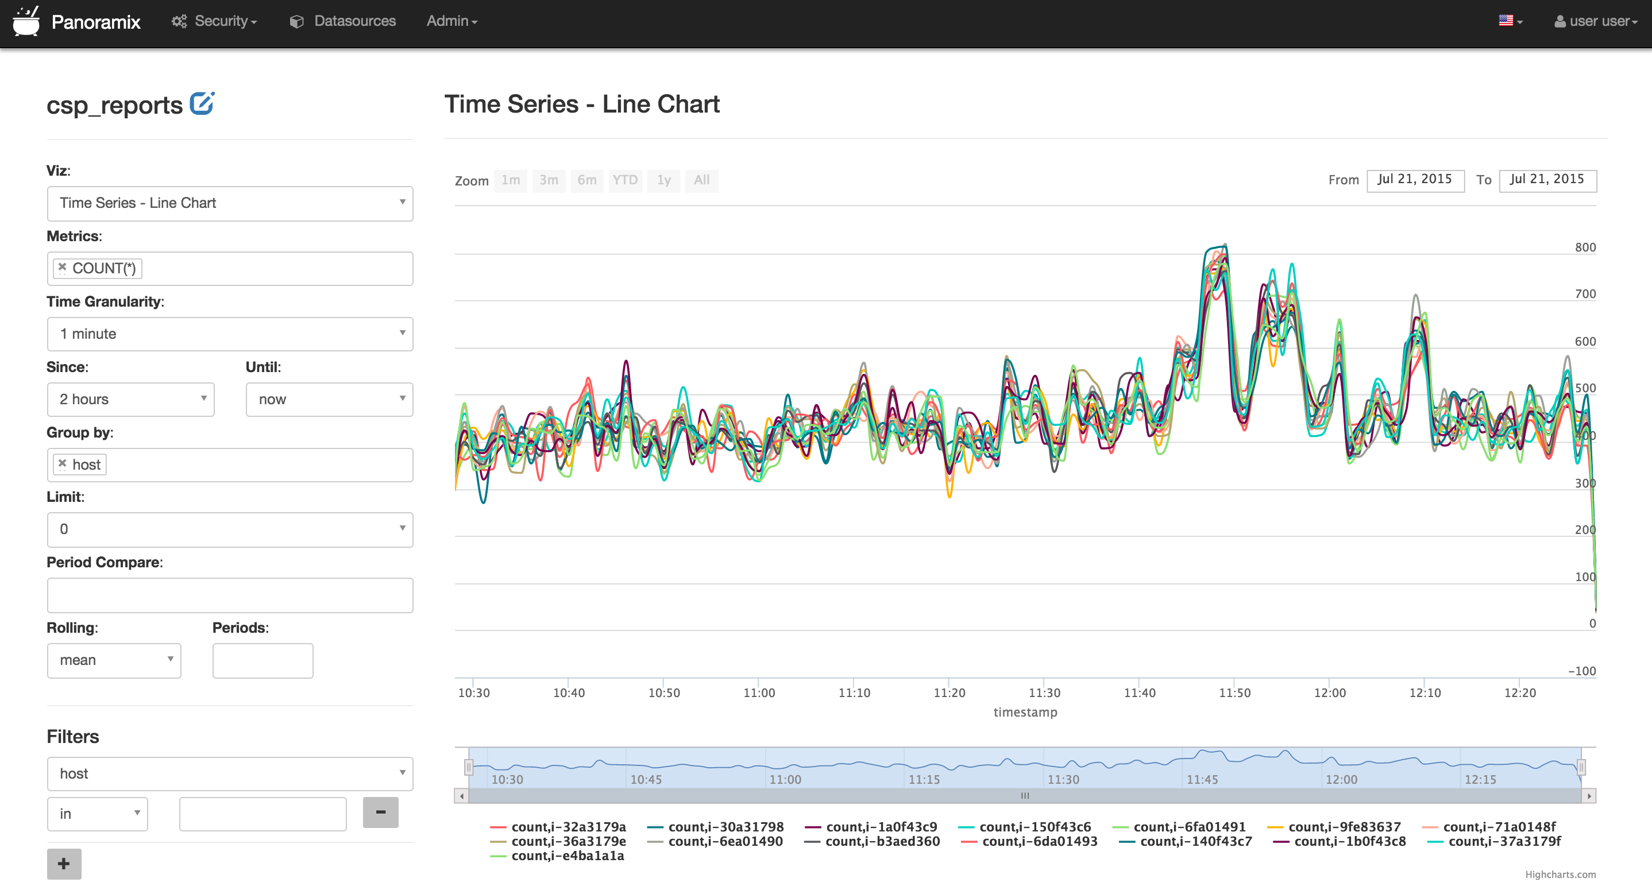Click the Panoramix cauldron logo icon

pyautogui.click(x=26, y=21)
